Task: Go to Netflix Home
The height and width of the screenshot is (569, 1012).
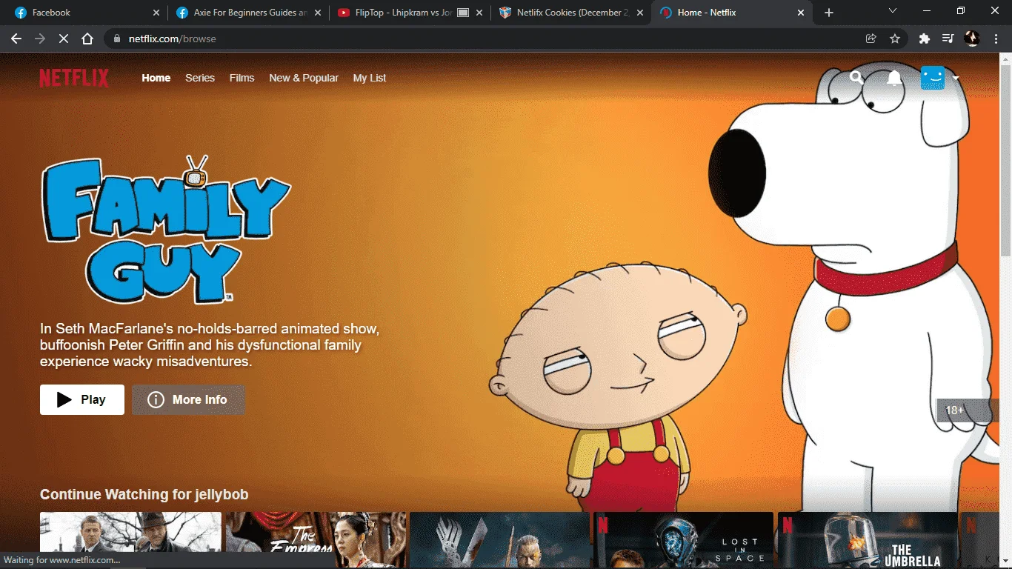Action: coord(156,78)
